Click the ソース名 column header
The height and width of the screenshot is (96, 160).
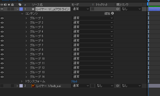point(37,5)
